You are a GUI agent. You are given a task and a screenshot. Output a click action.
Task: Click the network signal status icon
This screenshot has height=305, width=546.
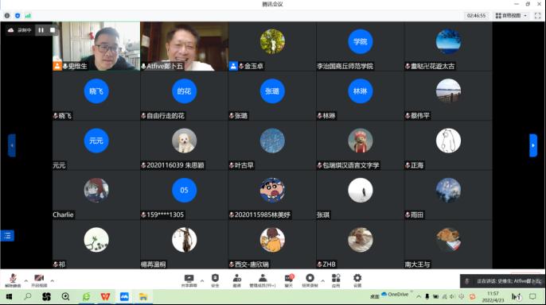point(28,16)
